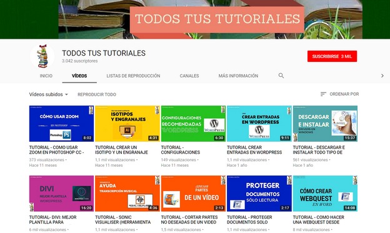The height and width of the screenshot is (233, 390).
Task: Open the Cortar partes de un vídeo thumbnail
Action: pyautogui.click(x=193, y=194)
